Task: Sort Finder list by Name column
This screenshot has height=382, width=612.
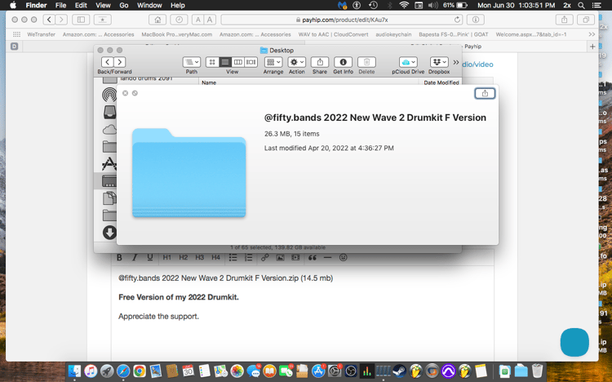Action: tap(209, 82)
